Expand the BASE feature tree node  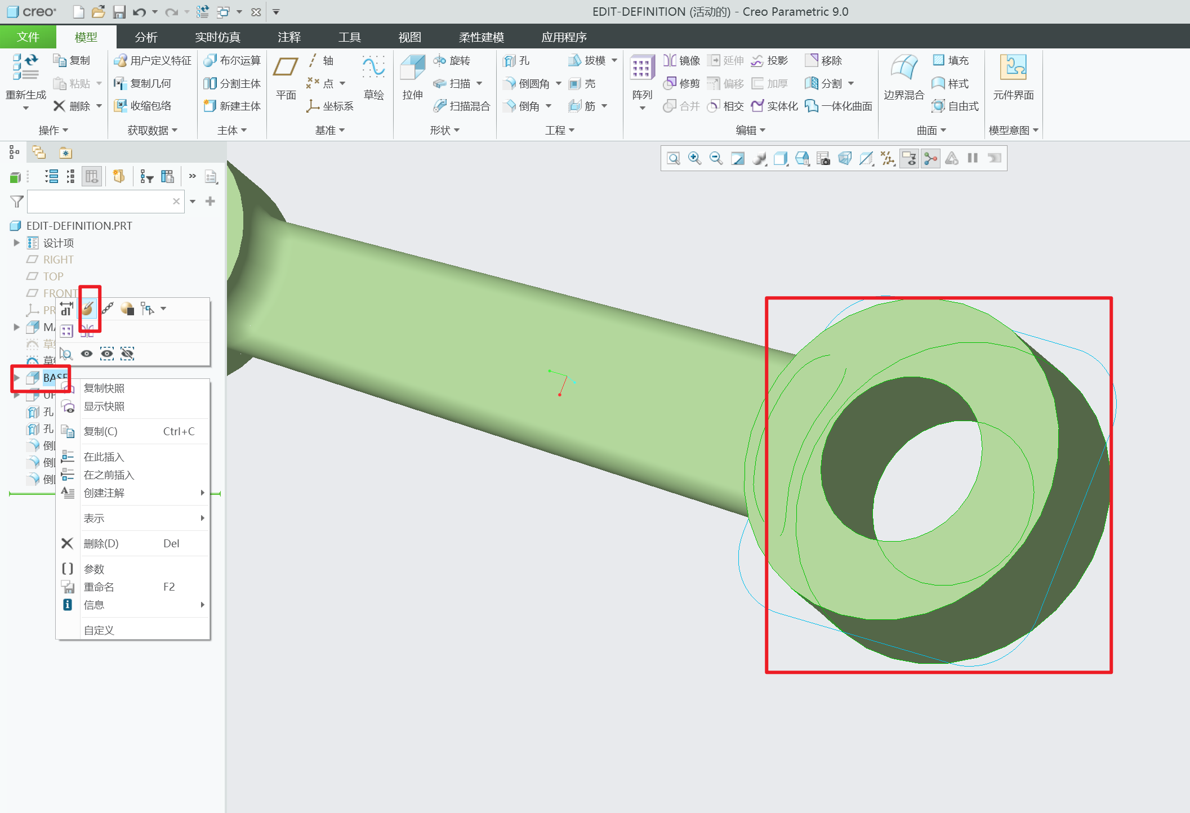coord(16,377)
